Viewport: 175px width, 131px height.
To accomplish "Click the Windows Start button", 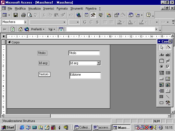I will coord(8,127).
